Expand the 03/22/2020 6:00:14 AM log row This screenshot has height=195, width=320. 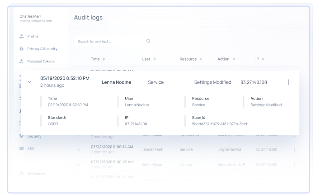pos(78,150)
